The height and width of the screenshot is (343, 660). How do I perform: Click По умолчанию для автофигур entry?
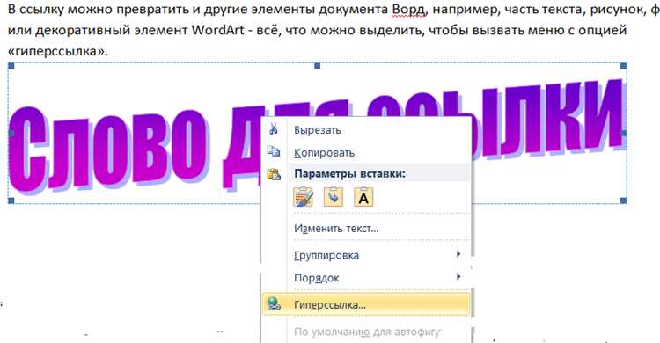(x=367, y=332)
